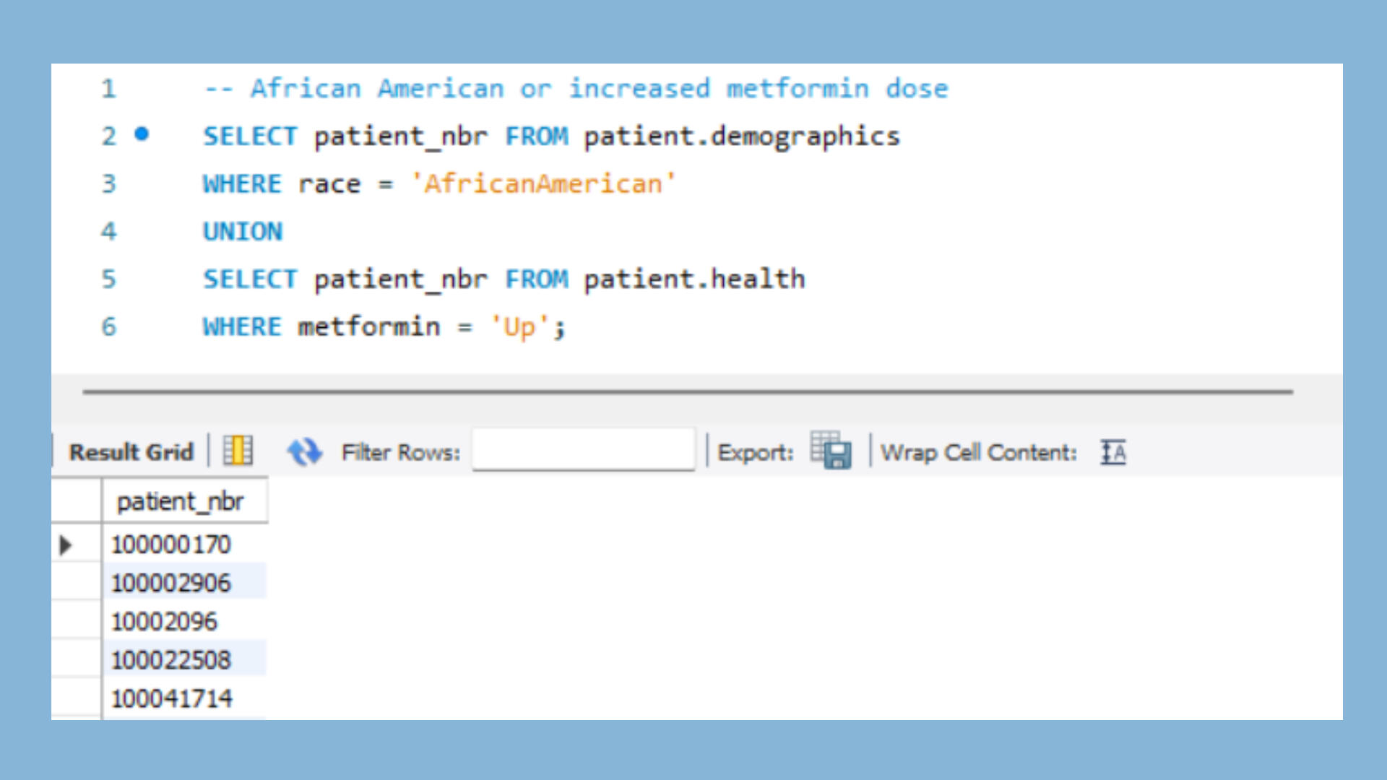Screen dimensions: 1387x780
Task: Select cell 100000170 in the results
Action: (x=171, y=545)
